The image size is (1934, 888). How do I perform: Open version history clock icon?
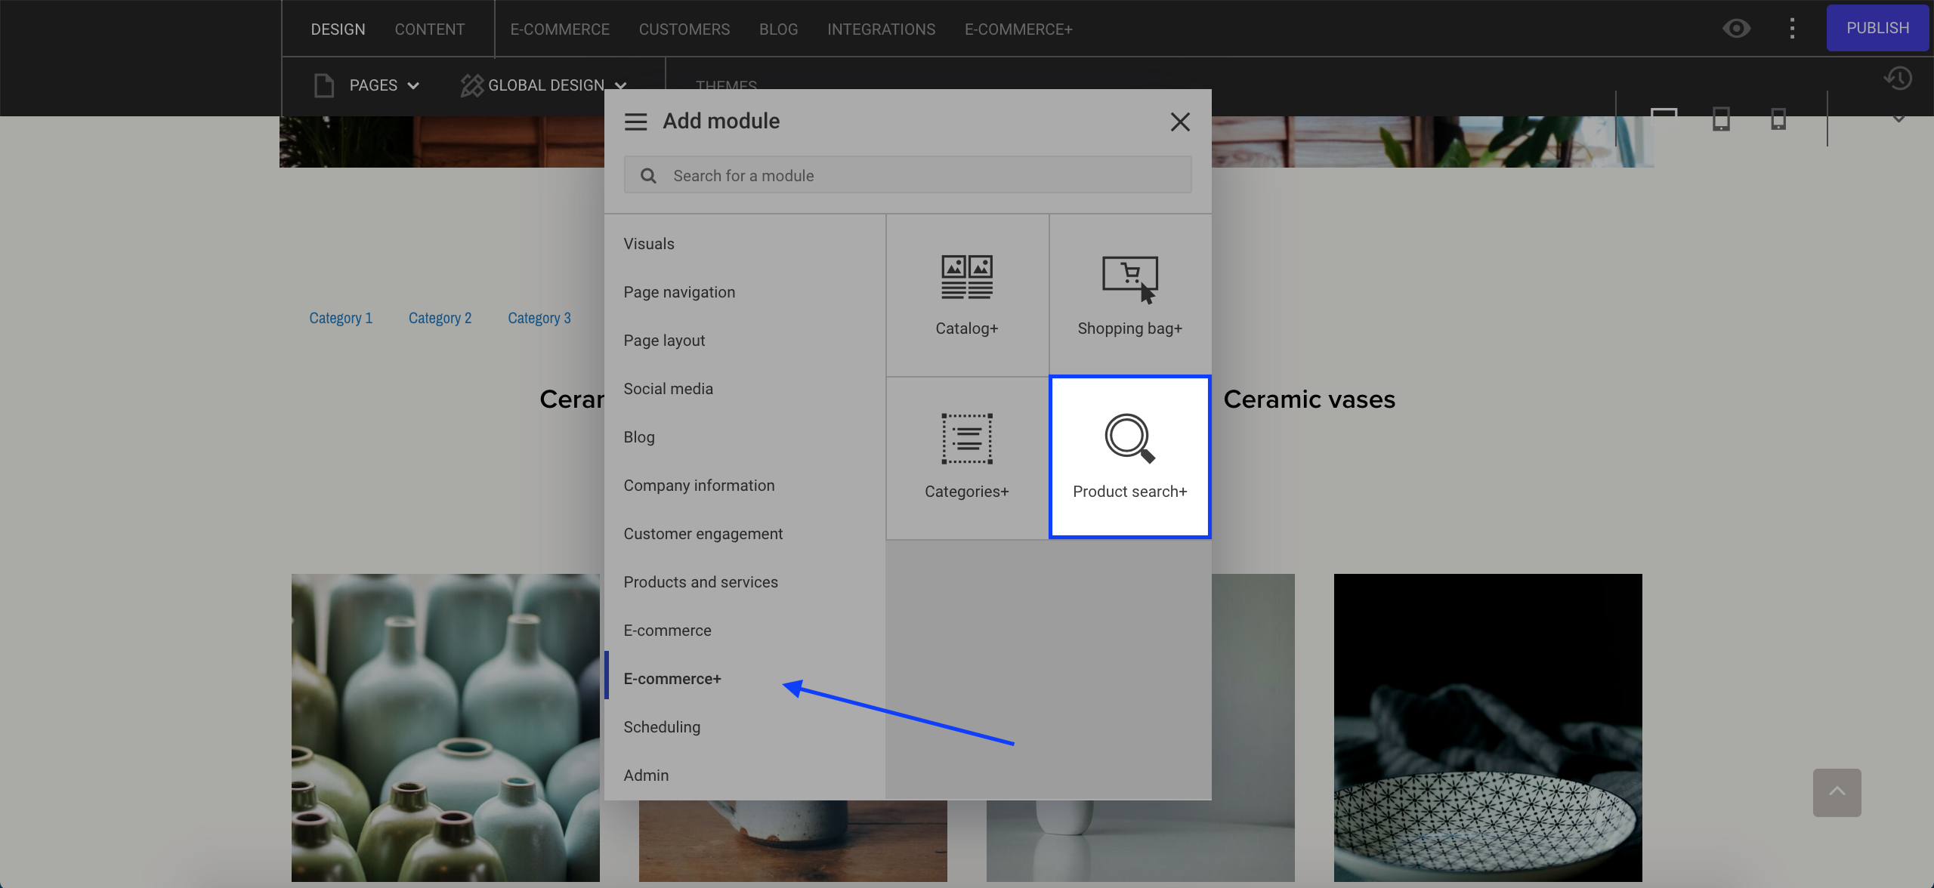tap(1898, 78)
